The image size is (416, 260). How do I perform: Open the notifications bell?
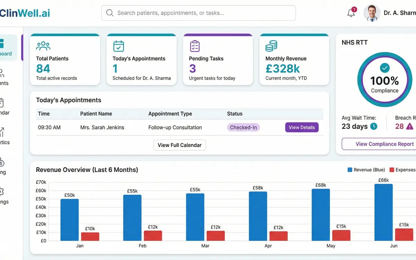point(351,13)
